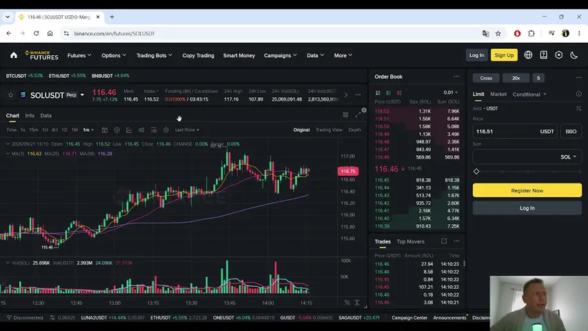Open the Last Price dropdown
Screen dimensions: 588x331
(187, 130)
